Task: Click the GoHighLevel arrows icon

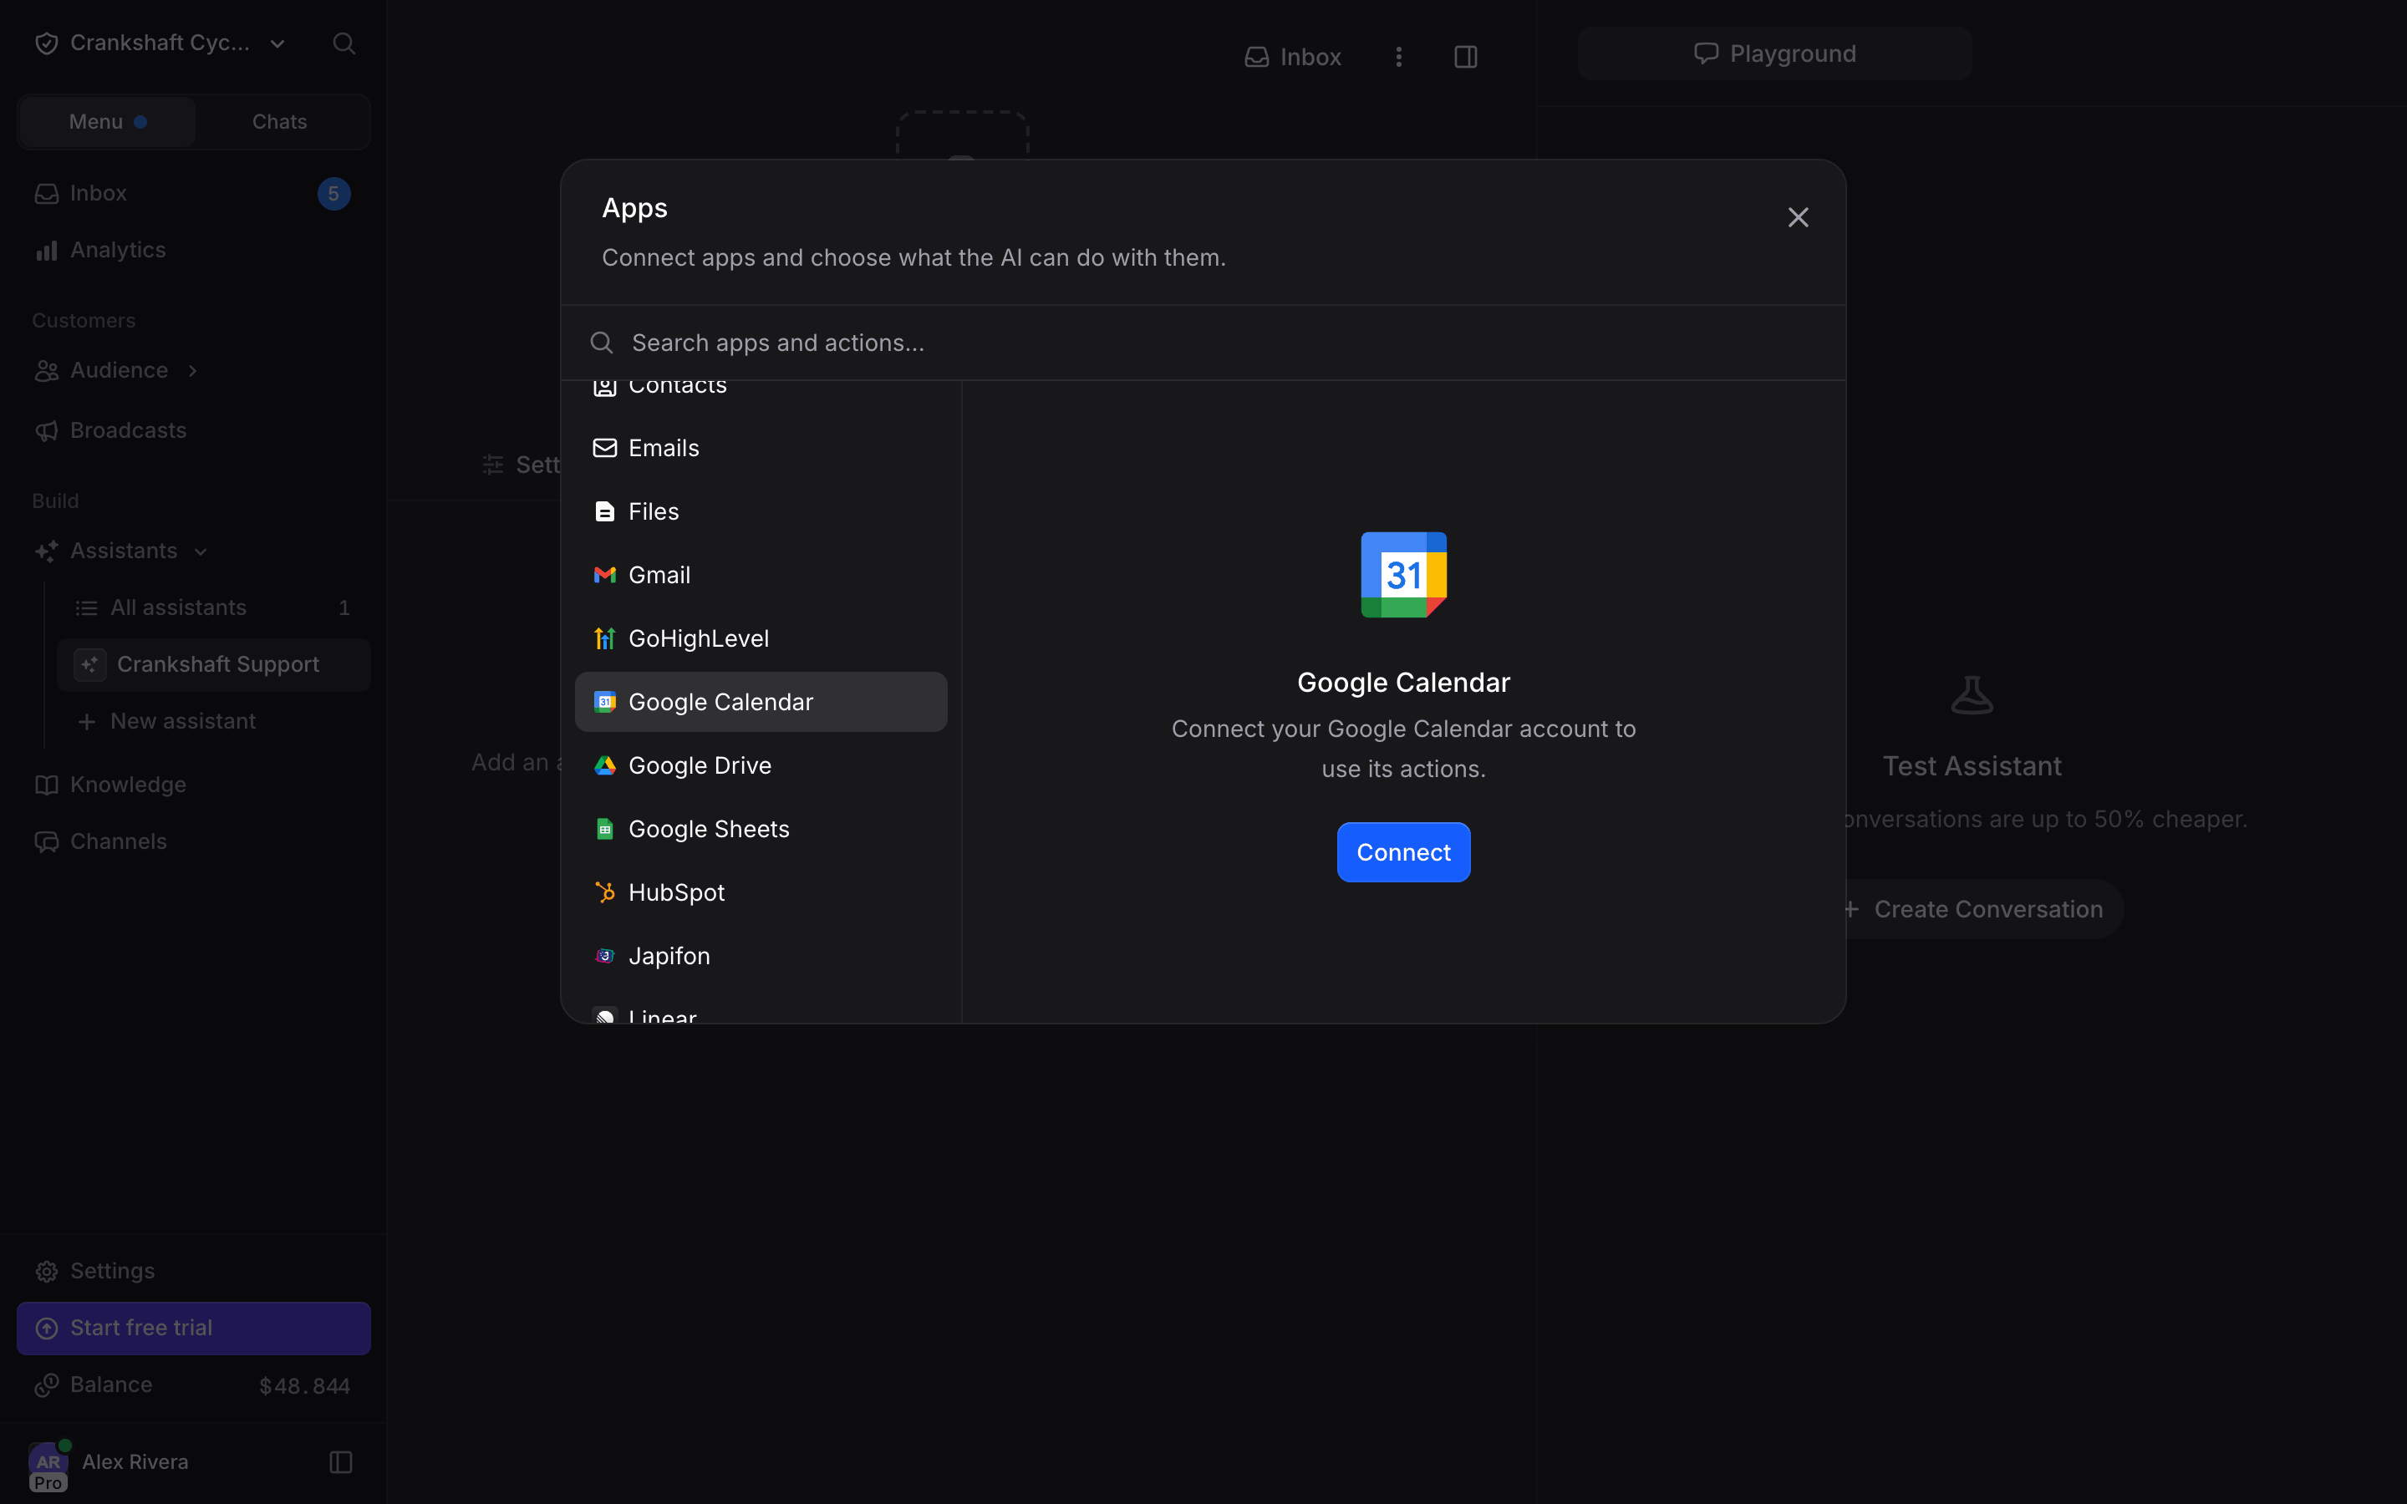Action: point(605,638)
